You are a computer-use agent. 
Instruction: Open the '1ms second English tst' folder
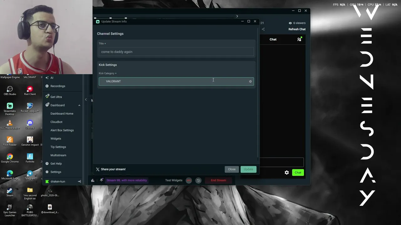[30, 194]
